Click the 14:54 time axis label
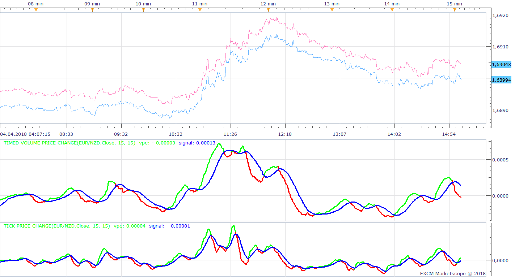 point(449,134)
